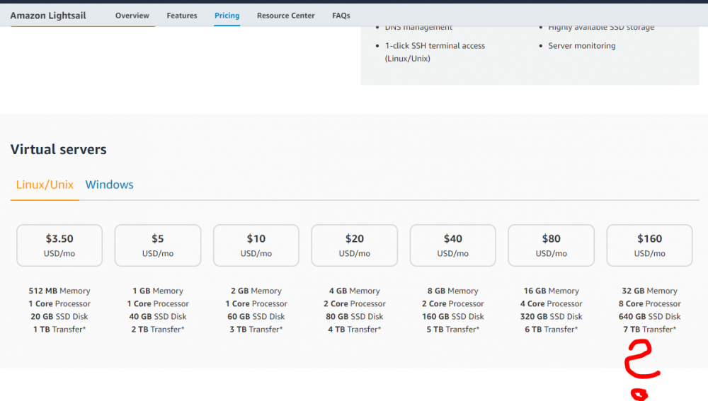Click the 160 GB SSD Disk text
The height and width of the screenshot is (401, 708).
click(x=453, y=317)
